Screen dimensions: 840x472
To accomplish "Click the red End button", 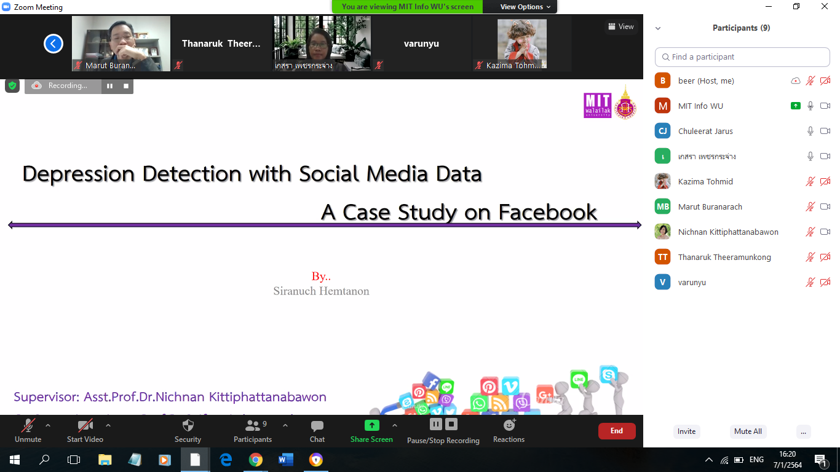I will pos(616,431).
